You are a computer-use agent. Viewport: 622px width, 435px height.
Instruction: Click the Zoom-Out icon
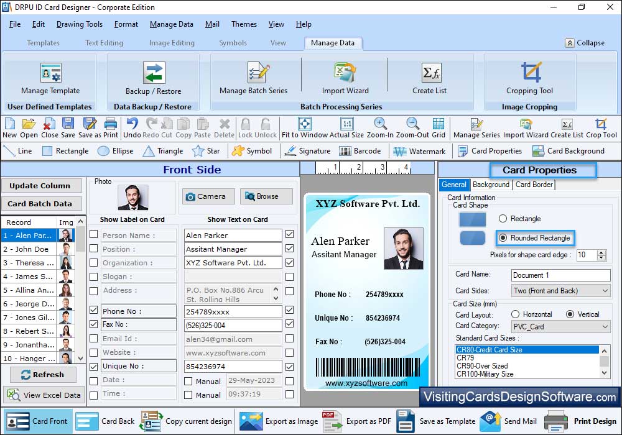pos(412,128)
